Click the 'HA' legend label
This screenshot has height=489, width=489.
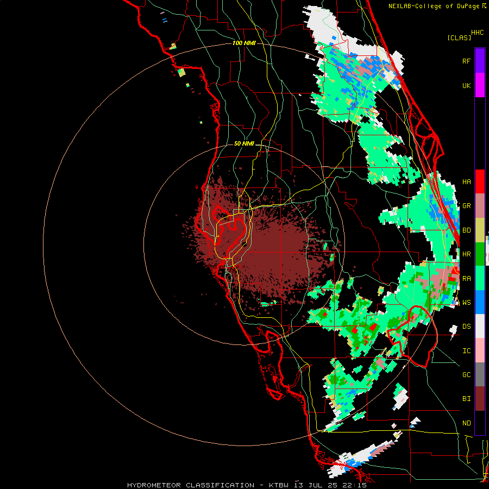coord(466,181)
